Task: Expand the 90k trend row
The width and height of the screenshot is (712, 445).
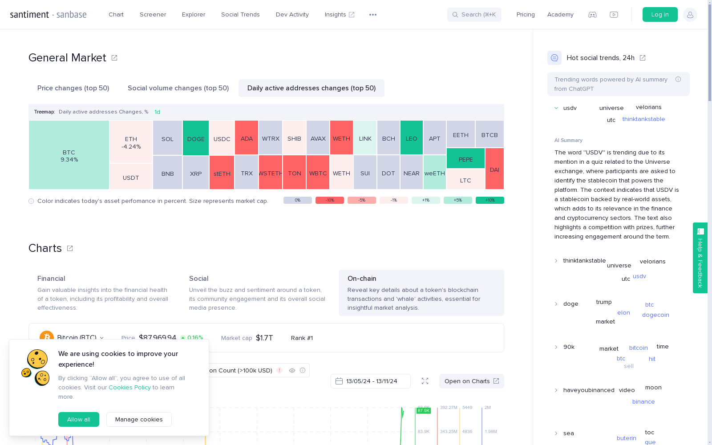Action: coord(556,347)
